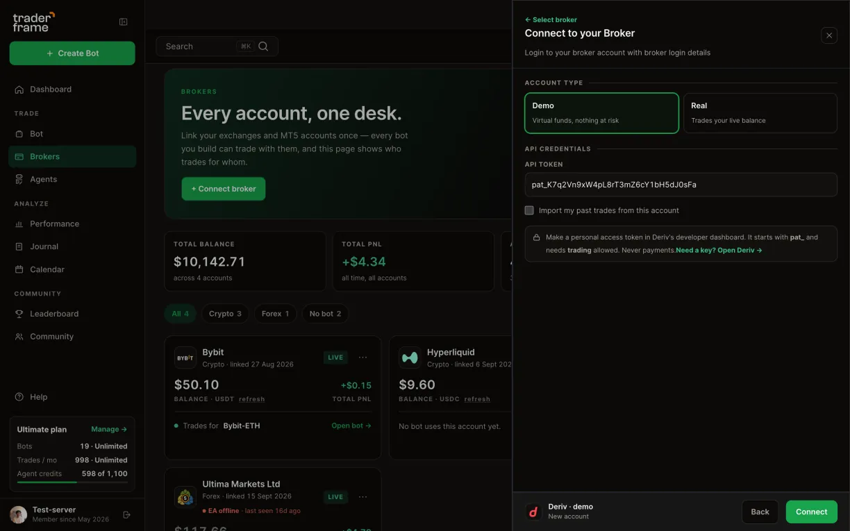Open Ultima Markets three-dot menu
The height and width of the screenshot is (531, 850).
362,497
